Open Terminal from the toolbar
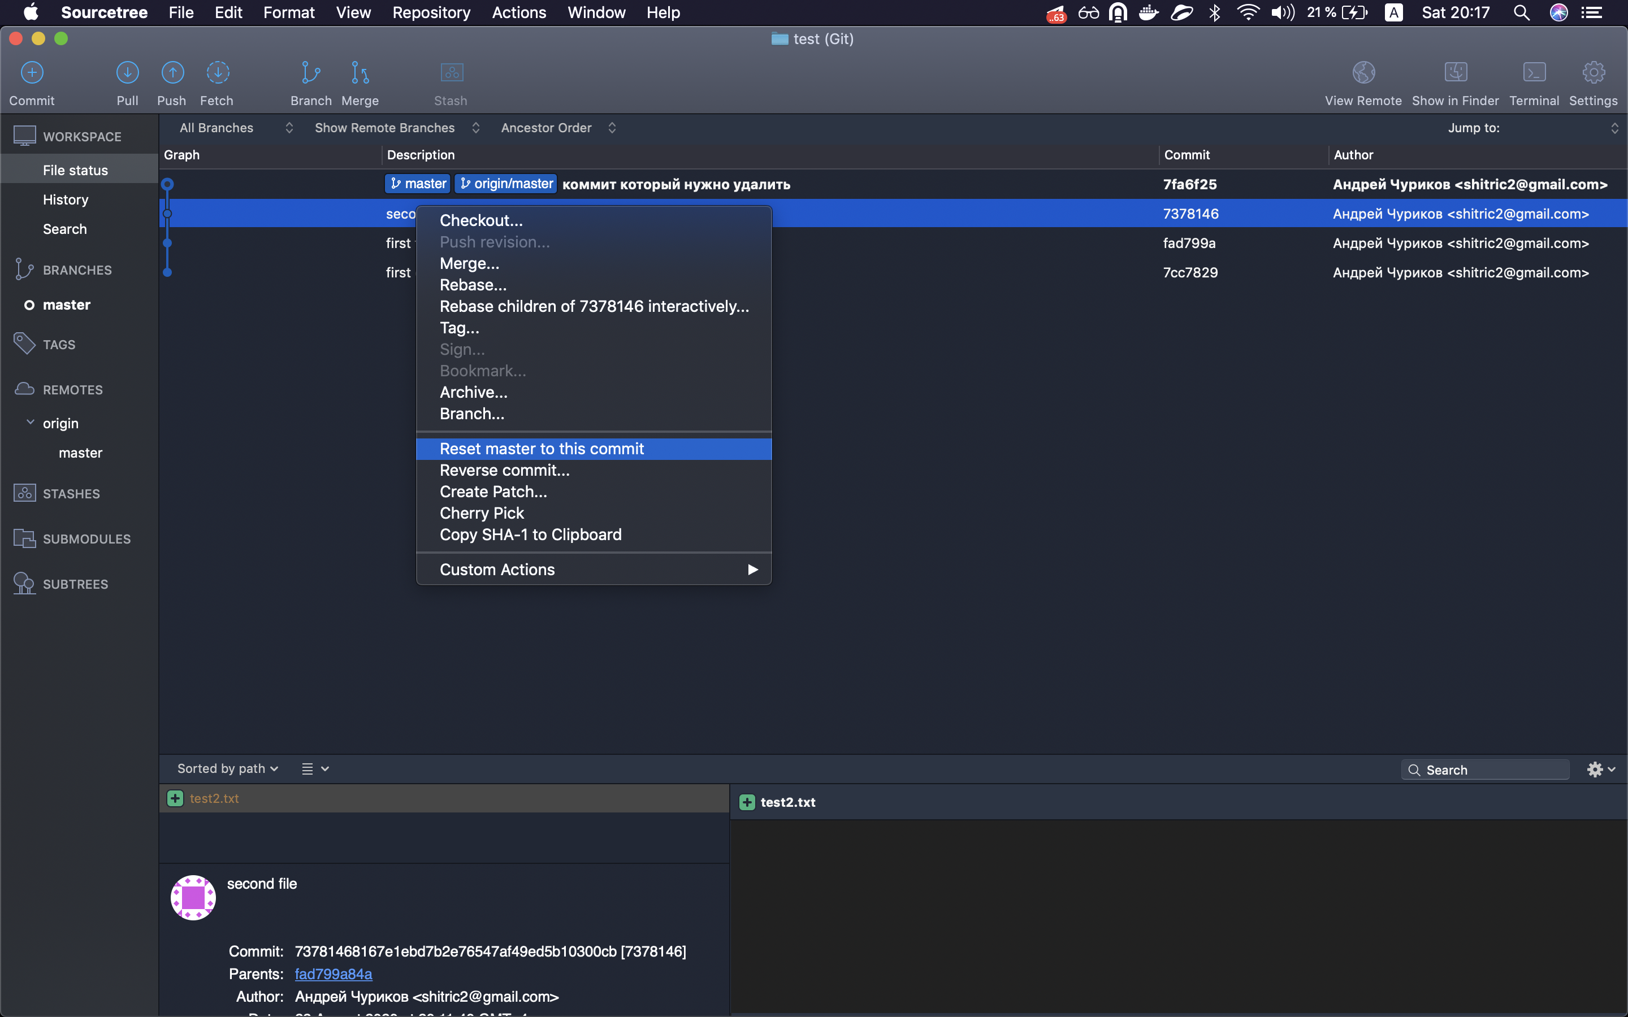The width and height of the screenshot is (1628, 1017). (1534, 73)
